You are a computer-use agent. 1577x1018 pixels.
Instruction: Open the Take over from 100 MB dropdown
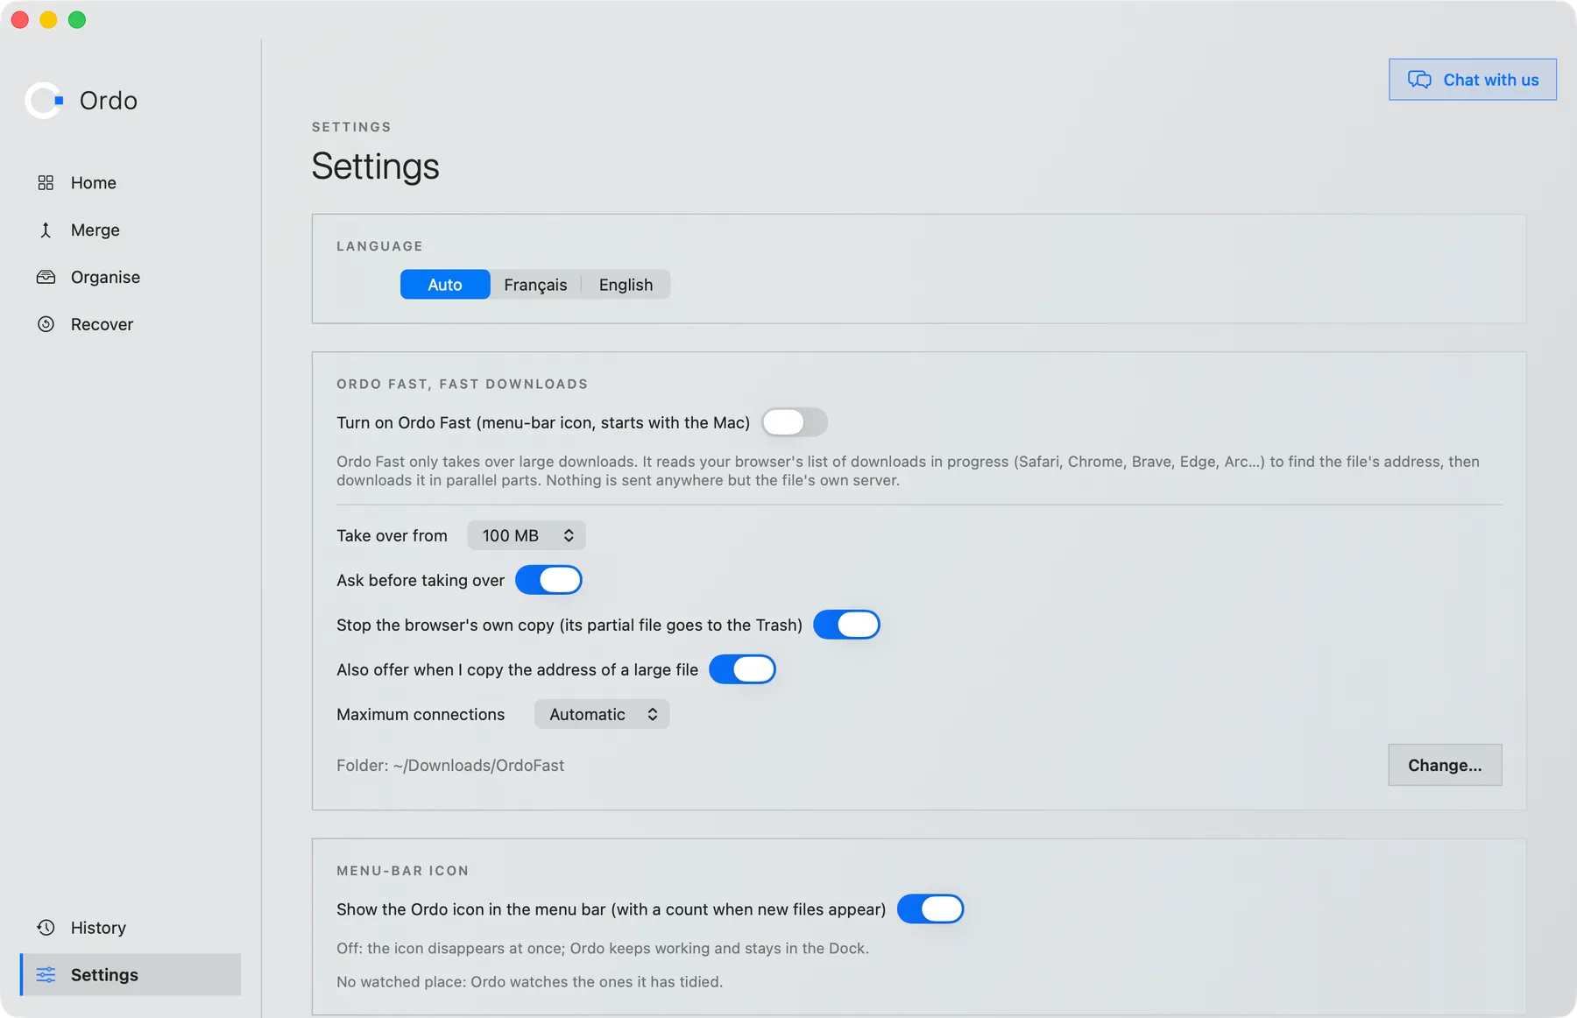click(527, 535)
